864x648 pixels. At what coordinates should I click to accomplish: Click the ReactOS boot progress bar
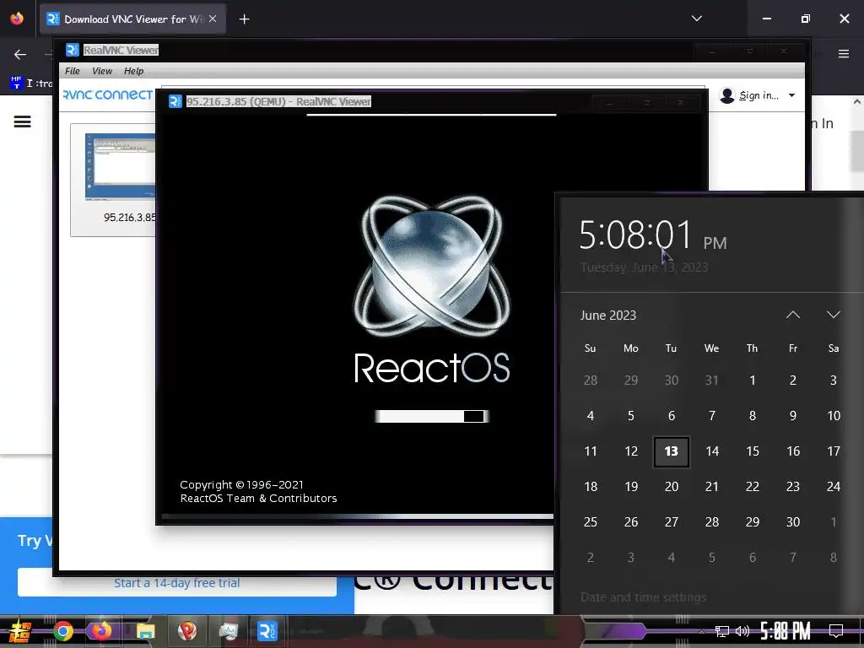431,417
